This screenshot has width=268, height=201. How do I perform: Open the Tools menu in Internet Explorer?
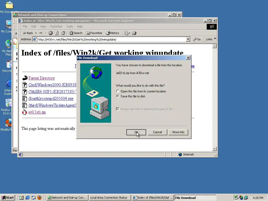(x=70, y=26)
